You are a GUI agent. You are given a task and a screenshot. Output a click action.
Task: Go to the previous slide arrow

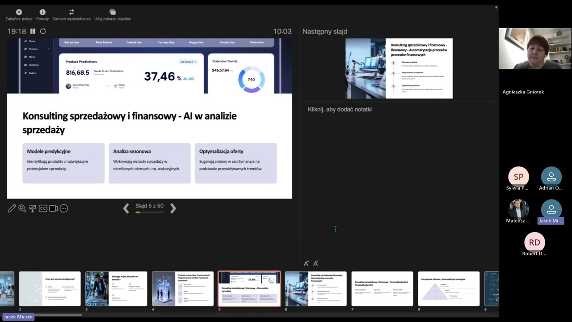click(126, 208)
